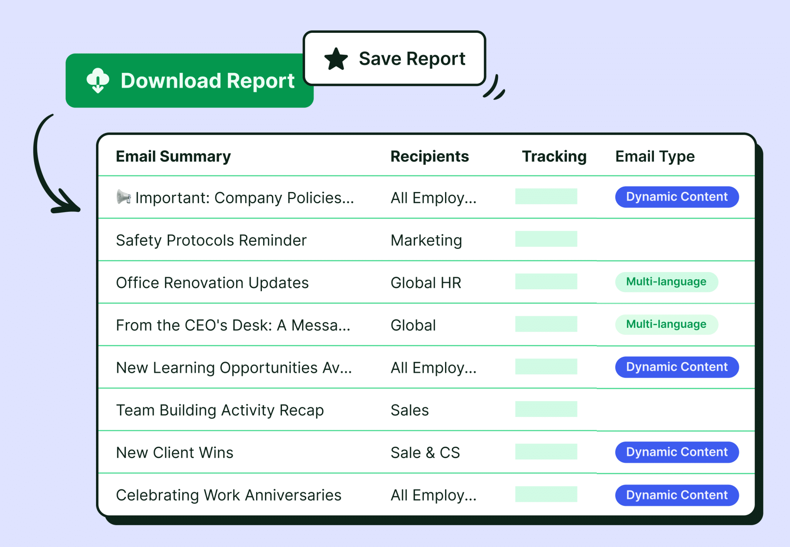This screenshot has width=790, height=547.
Task: Open the 'Safety Protocols Reminder' email
Action: coord(211,240)
